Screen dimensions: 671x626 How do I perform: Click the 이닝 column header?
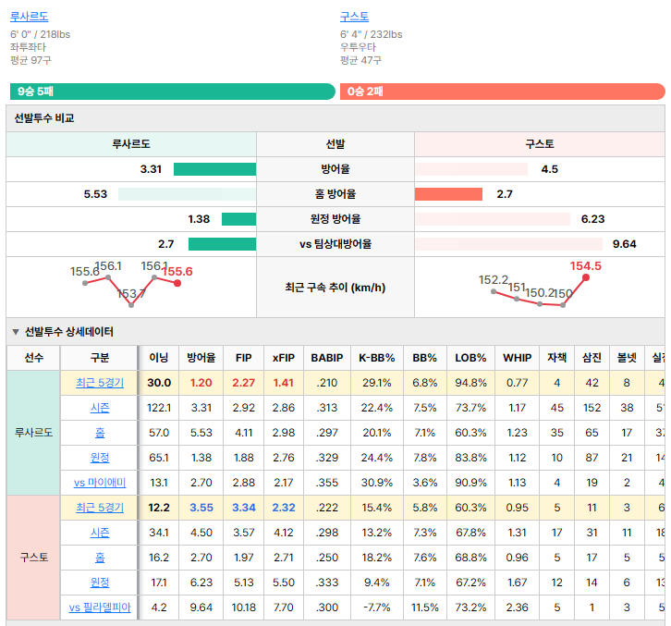[159, 358]
